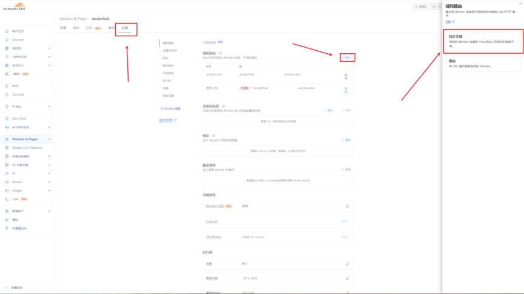The width and height of the screenshot is (524, 294).
Task: Expand the Stream sidebar dropdown arrow
Action: point(49,182)
